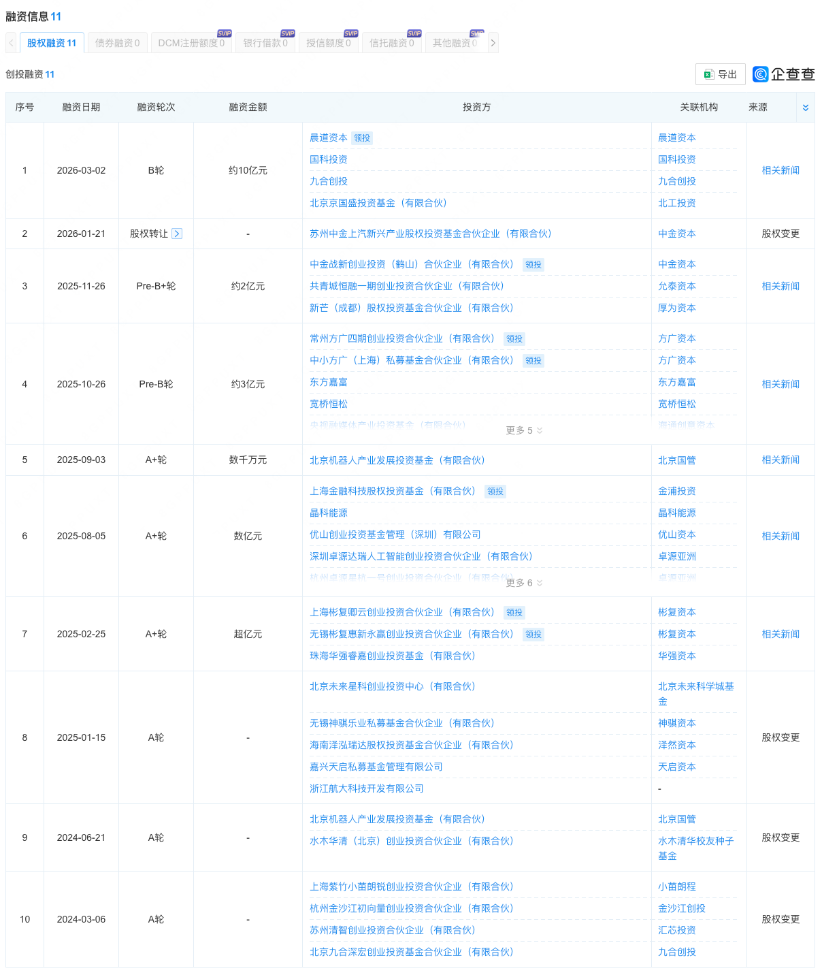Expand 更多 6 investors in the 2025-08-05 row
This screenshot has width=822, height=975.
click(524, 583)
